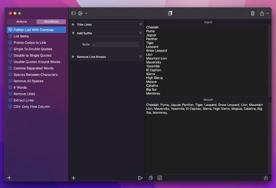The height and width of the screenshot is (188, 276).
Task: Collapse the Add Suffix step
Action: coord(73,33)
